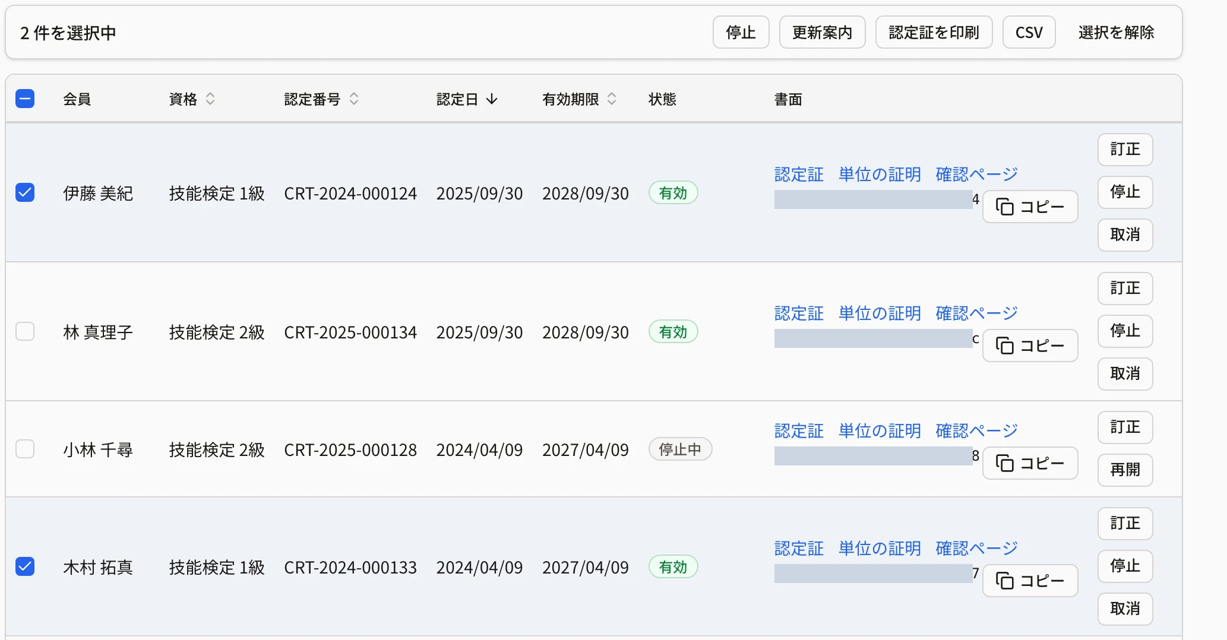The width and height of the screenshot is (1227, 640).
Task: Uncheck the row for 伊藤 美紀
Action: [x=25, y=192]
